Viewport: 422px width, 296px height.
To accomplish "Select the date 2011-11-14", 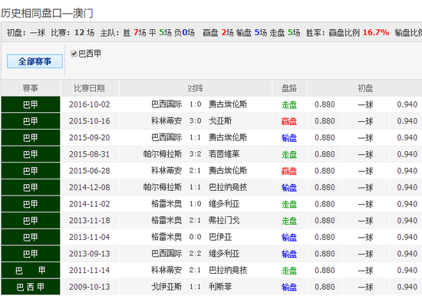I will pyautogui.click(x=89, y=270).
